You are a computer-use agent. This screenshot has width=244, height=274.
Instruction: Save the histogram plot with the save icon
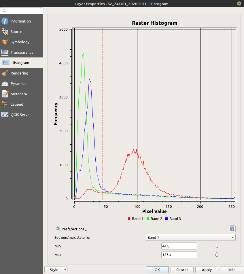(x=232, y=229)
